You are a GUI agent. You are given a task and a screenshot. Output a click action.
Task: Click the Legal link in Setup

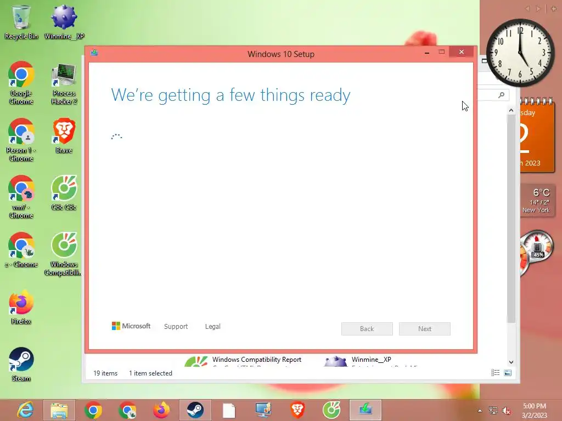coord(213,327)
